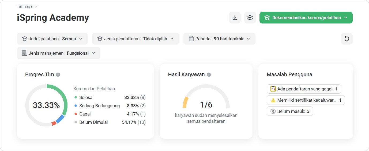Screen dimensions: 369x151
Task: Click the 8.33% (2) value
Action: click(x=136, y=106)
